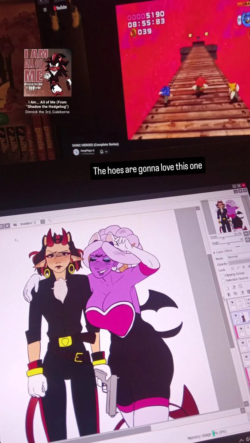The height and width of the screenshot is (443, 250).
Task: Tap the I Am All of Me album art
Action: pos(47,73)
